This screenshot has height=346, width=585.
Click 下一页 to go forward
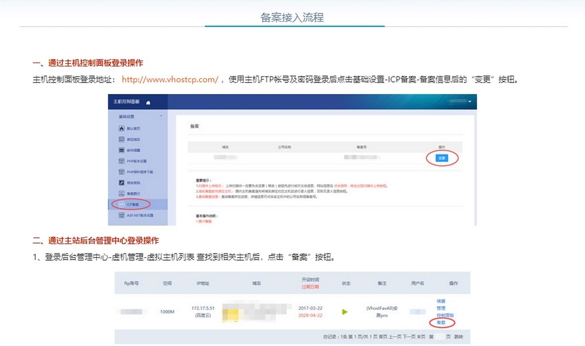tap(409, 336)
